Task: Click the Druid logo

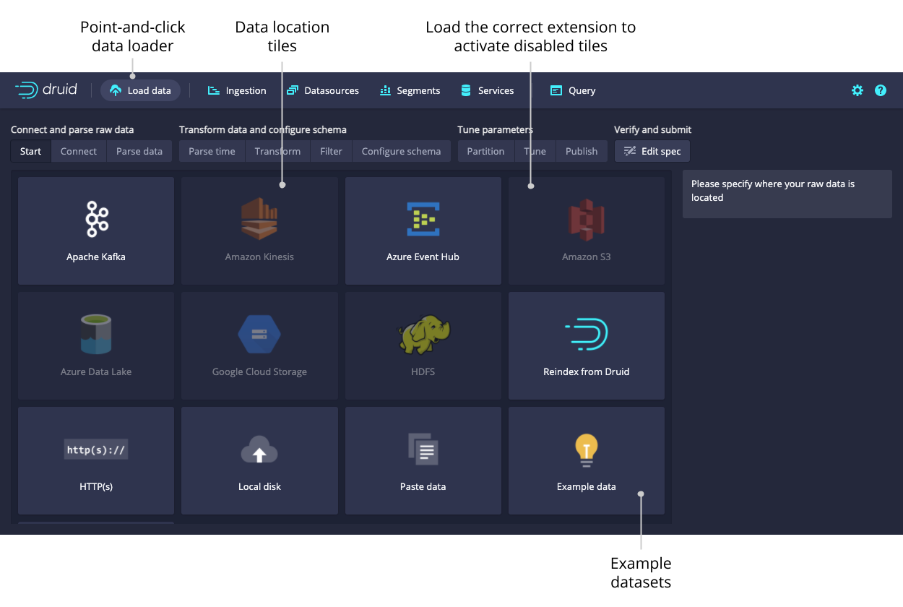Action: coord(46,90)
